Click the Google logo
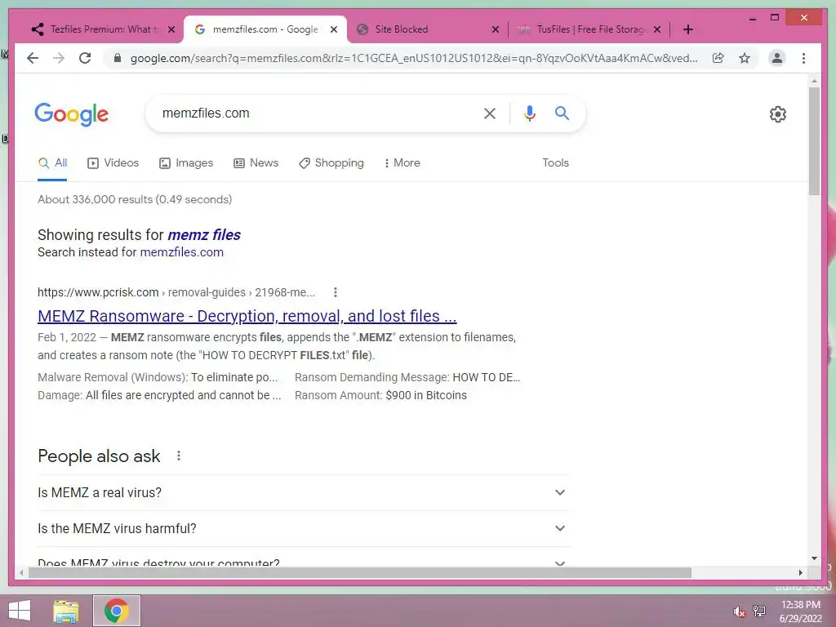Viewport: 836px width, 627px height. pyautogui.click(x=72, y=114)
